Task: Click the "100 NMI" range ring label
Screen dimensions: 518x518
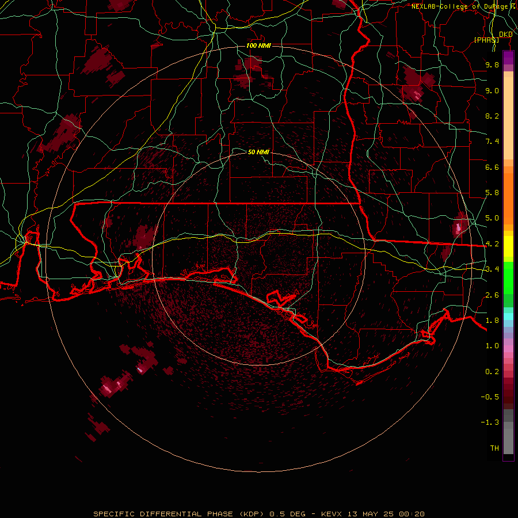Action: click(x=258, y=45)
